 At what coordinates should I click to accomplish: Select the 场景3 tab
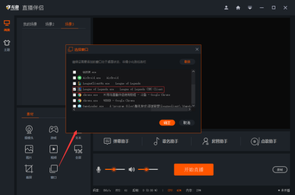click(x=69, y=24)
